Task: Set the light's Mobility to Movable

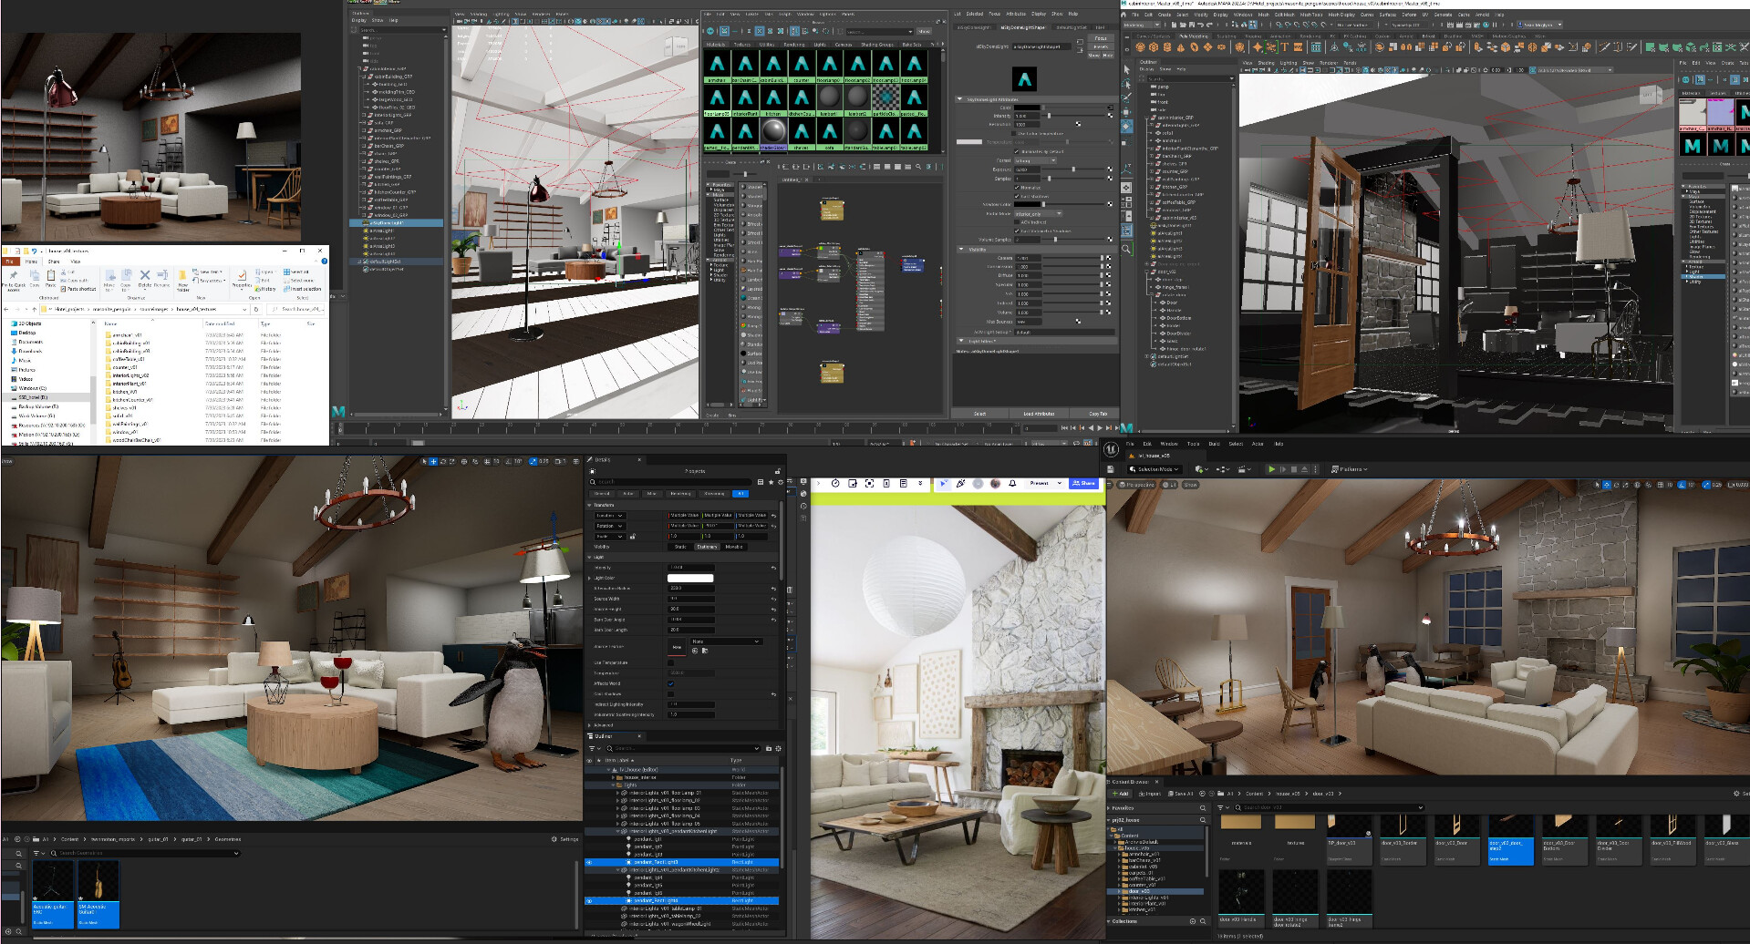Action: (x=734, y=547)
